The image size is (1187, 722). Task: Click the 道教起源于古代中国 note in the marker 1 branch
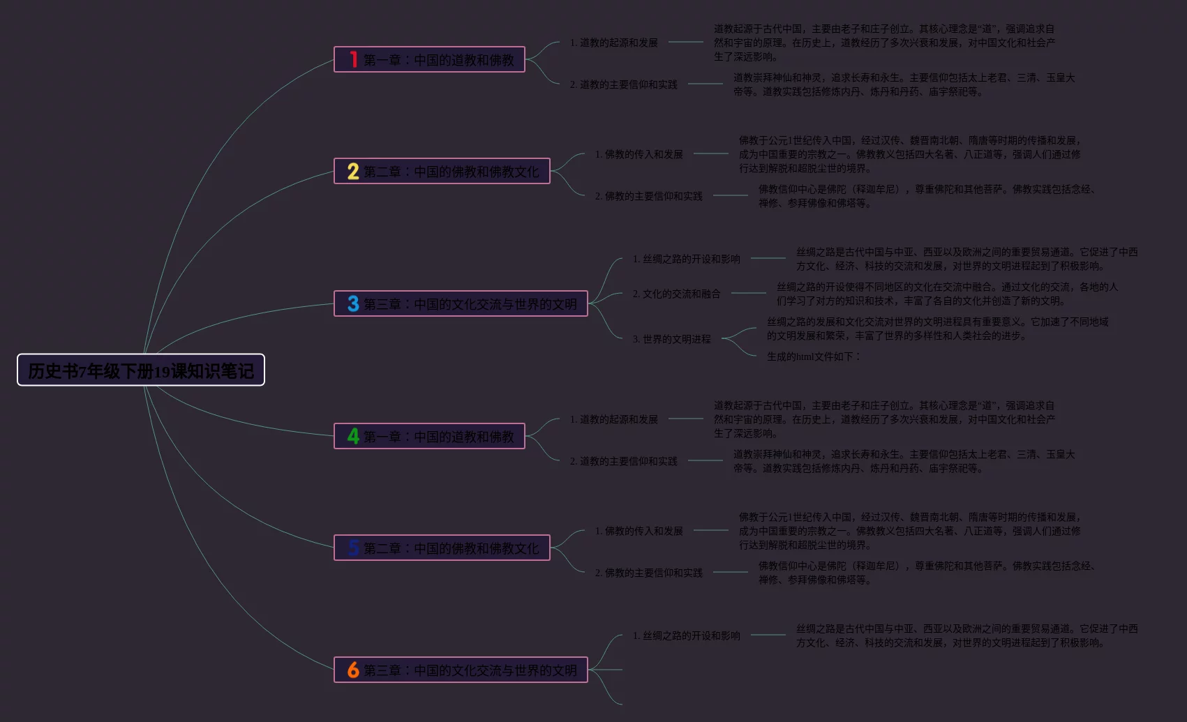(x=884, y=43)
